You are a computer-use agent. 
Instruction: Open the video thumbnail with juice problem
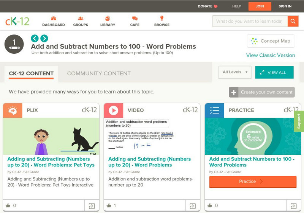point(152,136)
